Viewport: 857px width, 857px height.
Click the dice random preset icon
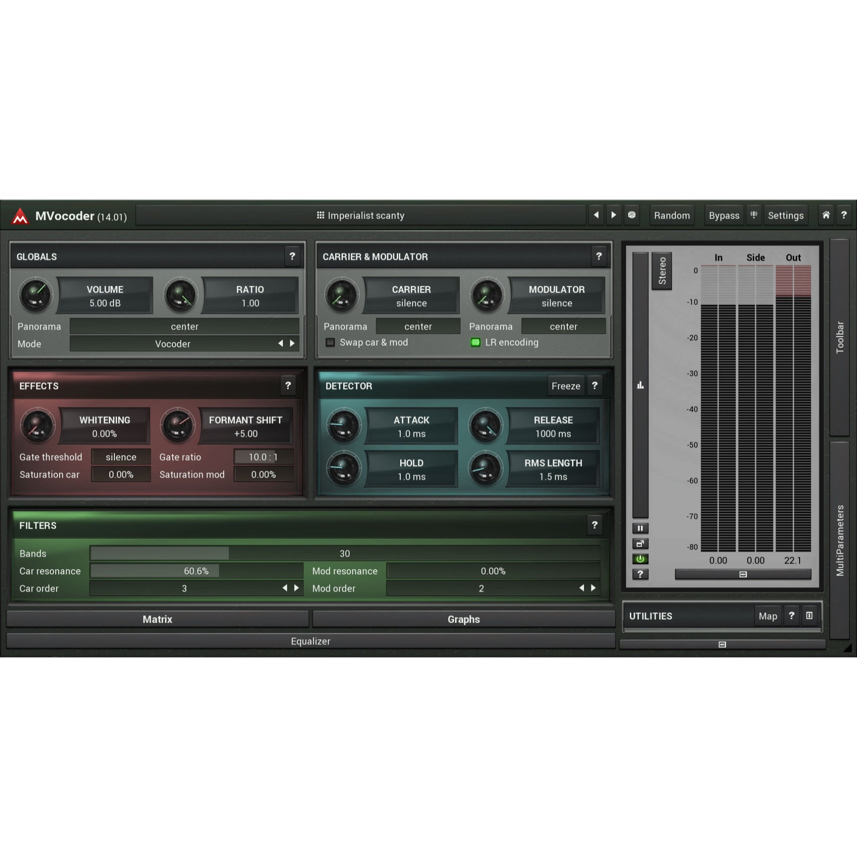click(x=632, y=215)
